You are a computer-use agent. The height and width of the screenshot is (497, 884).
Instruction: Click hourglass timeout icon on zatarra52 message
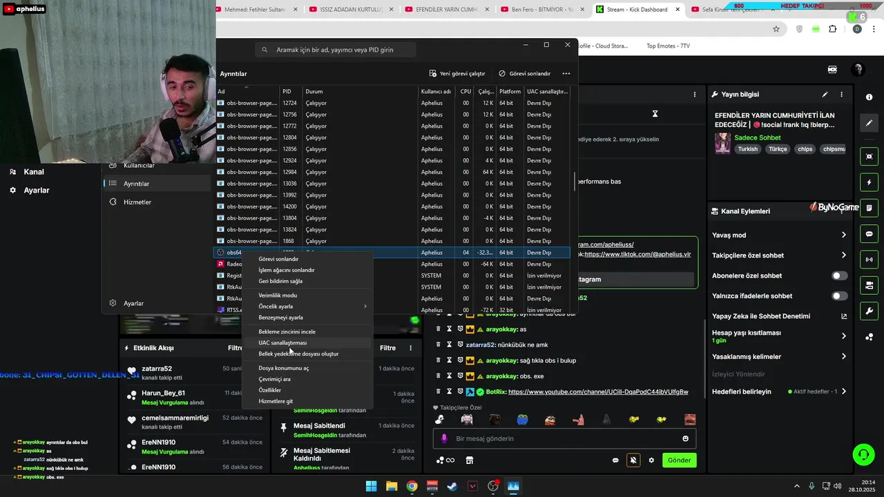pyautogui.click(x=449, y=344)
